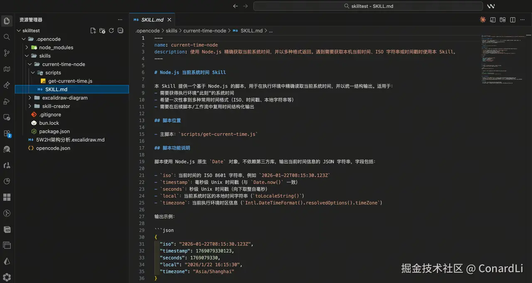Viewport: 532px width, 283px height.
Task: Go forward using the title bar right arrow
Action: (x=246, y=6)
